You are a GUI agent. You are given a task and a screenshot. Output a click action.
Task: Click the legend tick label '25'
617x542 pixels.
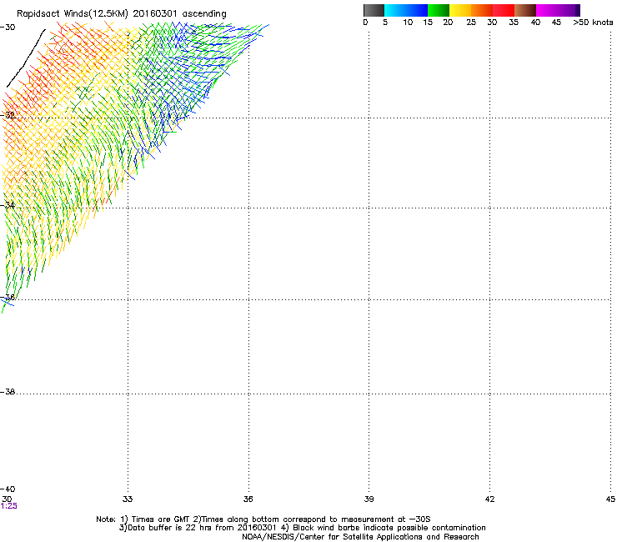[x=471, y=23]
